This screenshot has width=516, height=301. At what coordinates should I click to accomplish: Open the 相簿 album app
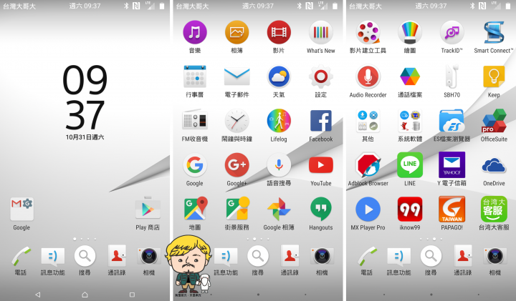point(236,32)
